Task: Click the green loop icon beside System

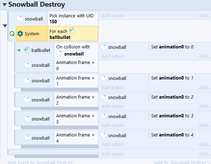Action: point(12,34)
